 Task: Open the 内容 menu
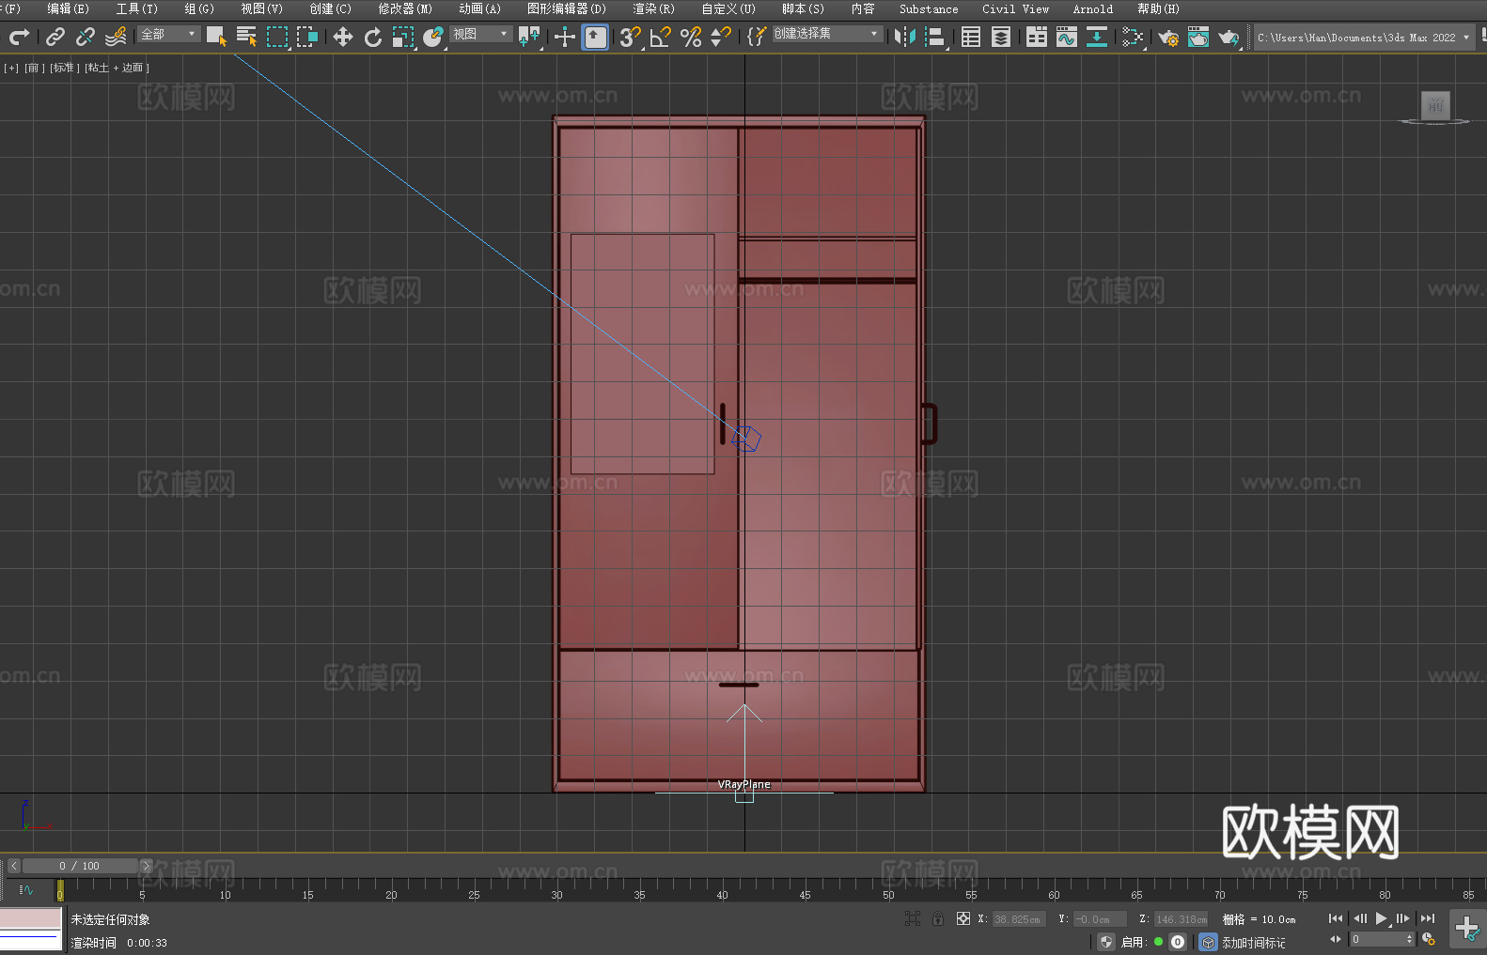862,8
